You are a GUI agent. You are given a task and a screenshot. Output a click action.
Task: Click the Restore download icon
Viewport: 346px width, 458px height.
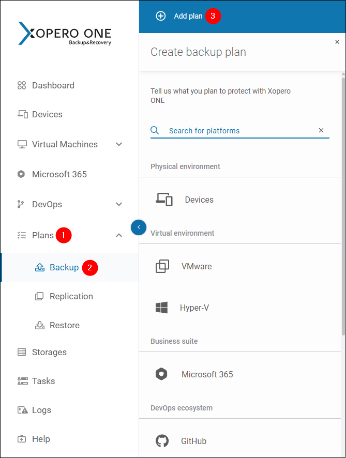(40, 325)
